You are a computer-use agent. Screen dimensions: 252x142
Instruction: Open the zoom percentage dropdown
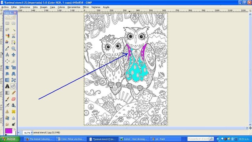(31, 133)
